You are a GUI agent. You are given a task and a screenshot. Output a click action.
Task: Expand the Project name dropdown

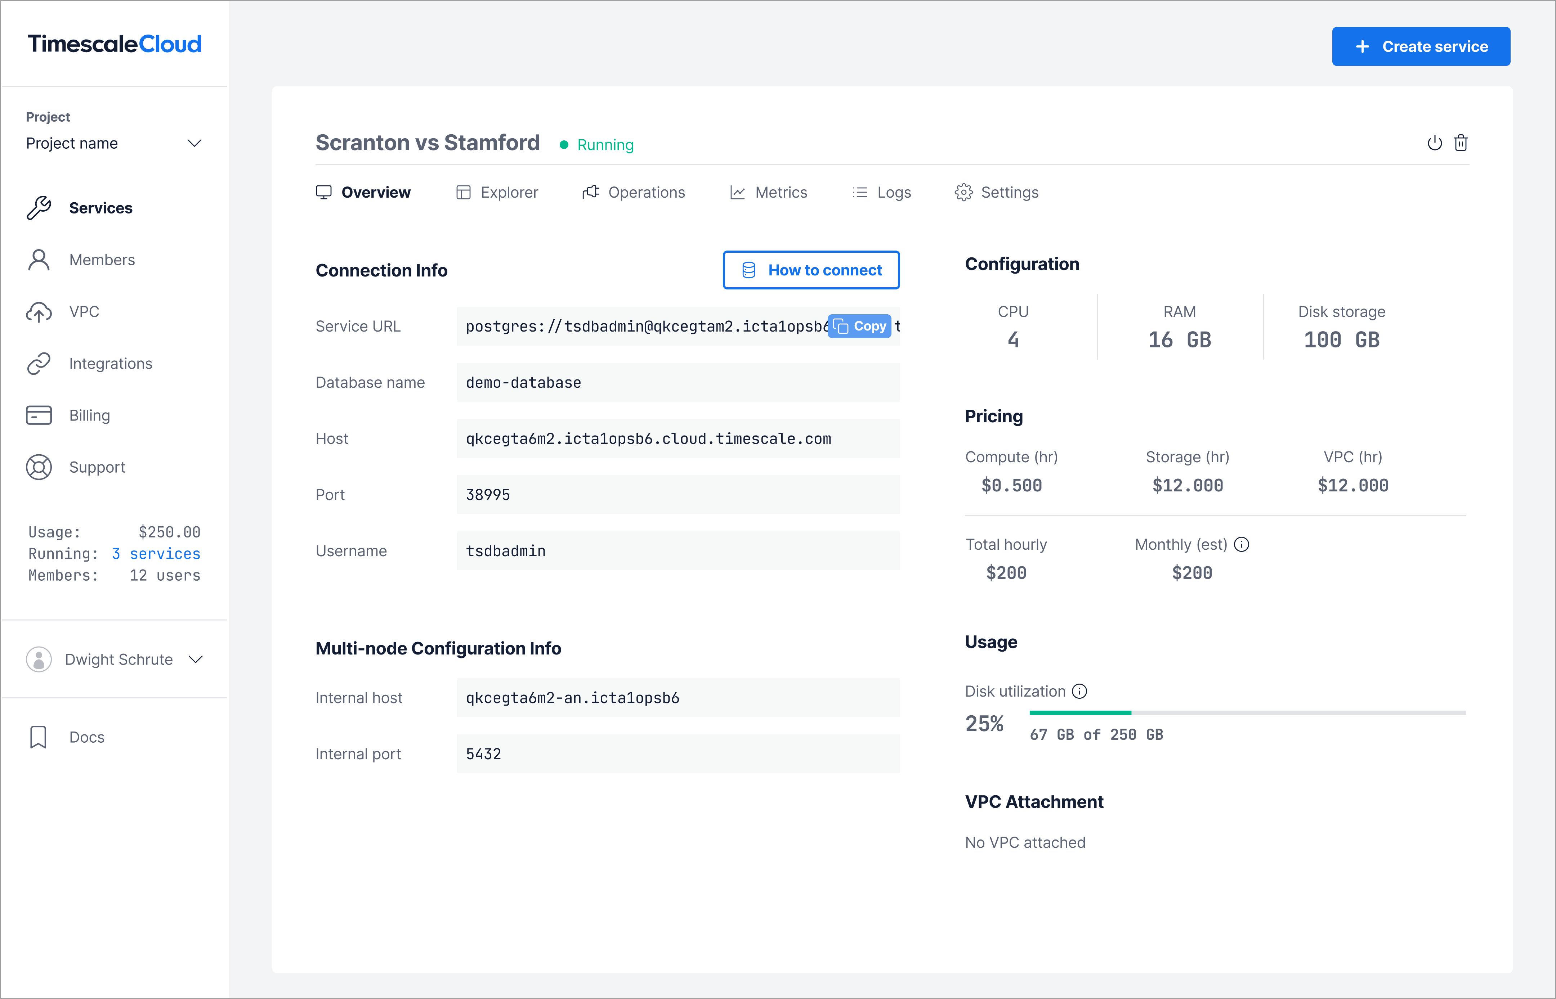194,143
